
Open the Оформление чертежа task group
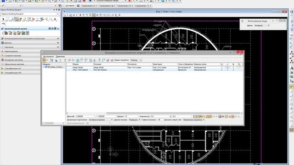tap(21, 64)
